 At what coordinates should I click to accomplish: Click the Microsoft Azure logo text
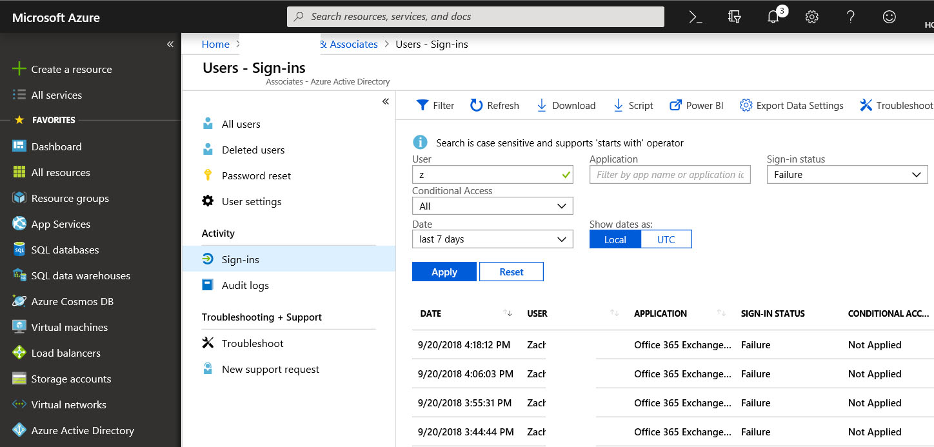click(x=56, y=17)
